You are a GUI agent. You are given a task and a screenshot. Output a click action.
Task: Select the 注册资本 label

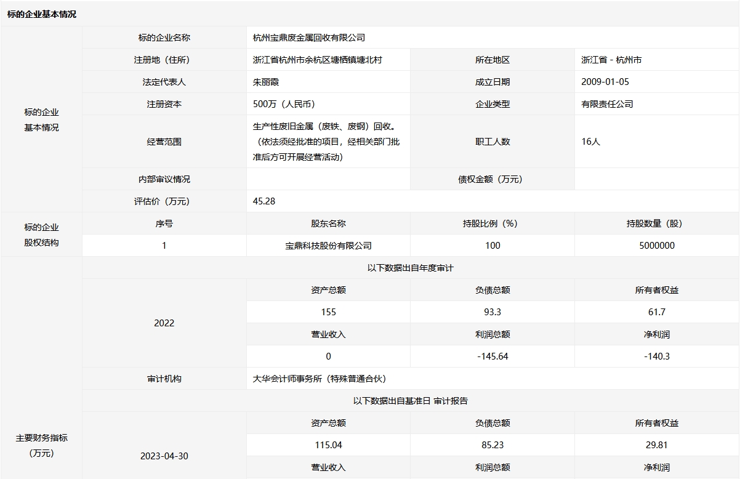164,104
